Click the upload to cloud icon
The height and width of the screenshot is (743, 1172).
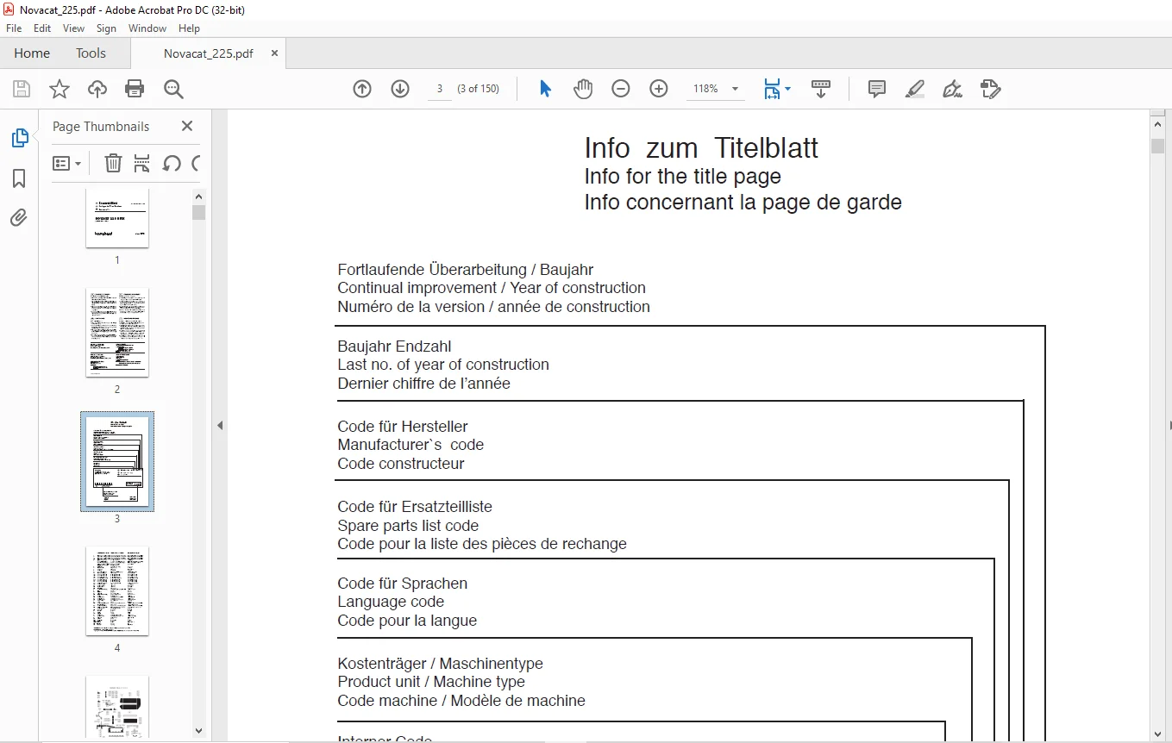pos(97,89)
